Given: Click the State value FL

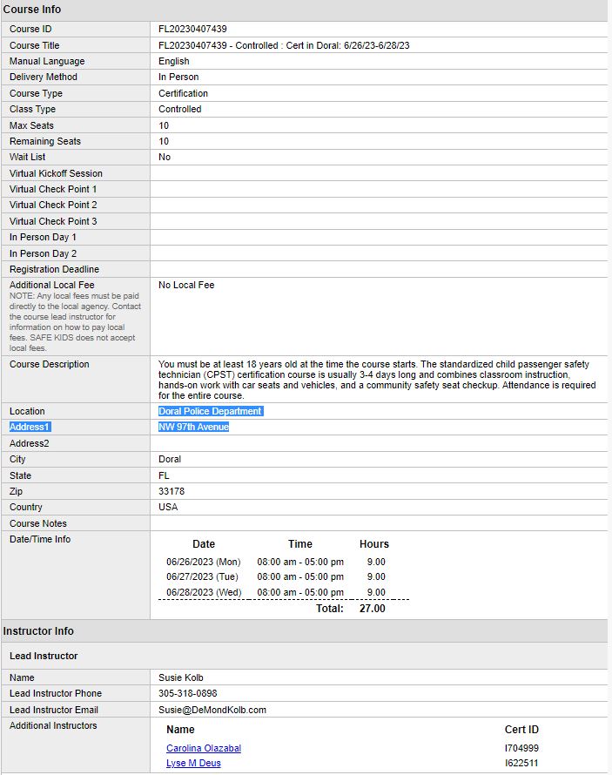Looking at the screenshot, I should 164,475.
